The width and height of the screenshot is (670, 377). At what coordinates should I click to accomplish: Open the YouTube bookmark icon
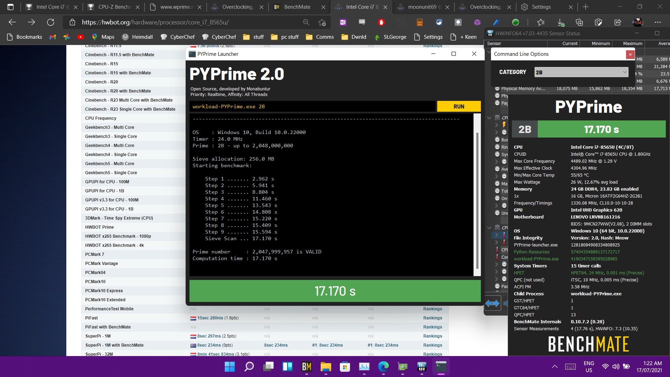(81, 37)
